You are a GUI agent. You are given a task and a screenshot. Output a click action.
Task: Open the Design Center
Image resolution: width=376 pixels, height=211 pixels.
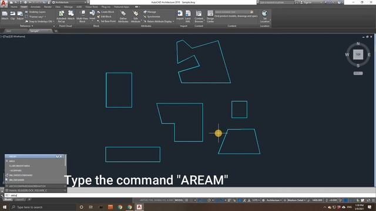pos(210,16)
